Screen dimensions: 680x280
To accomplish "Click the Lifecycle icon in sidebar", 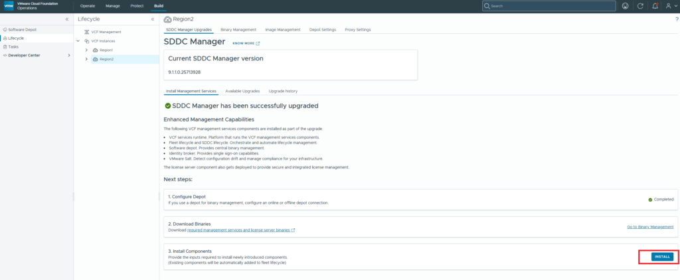I will pos(5,38).
